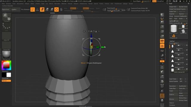Open the Texture Off picker
191x107 pixels.
(7, 46)
